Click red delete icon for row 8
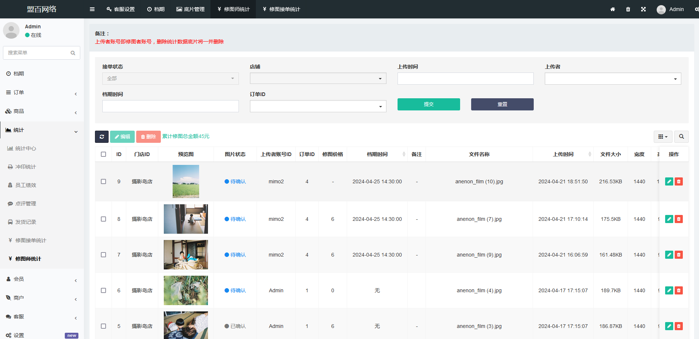 coord(678,219)
